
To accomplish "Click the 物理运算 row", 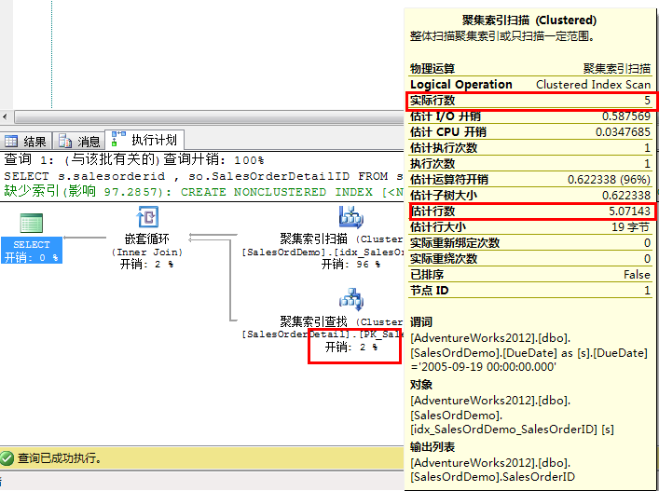I will coord(530,68).
